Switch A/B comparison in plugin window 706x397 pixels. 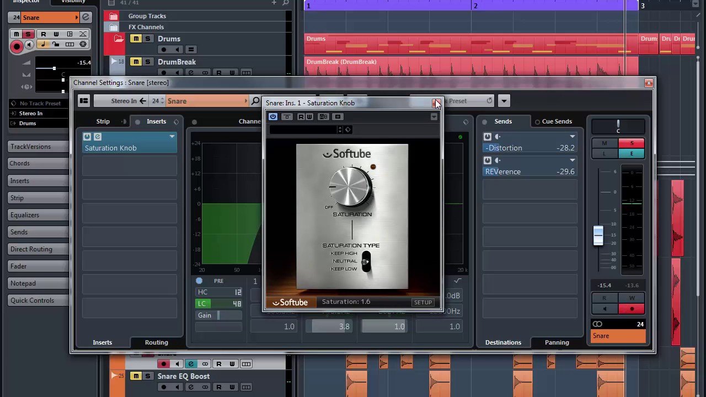(324, 117)
